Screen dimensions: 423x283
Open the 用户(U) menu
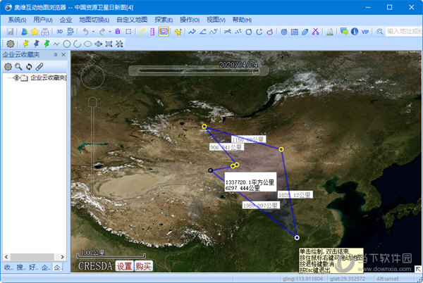tap(42, 20)
